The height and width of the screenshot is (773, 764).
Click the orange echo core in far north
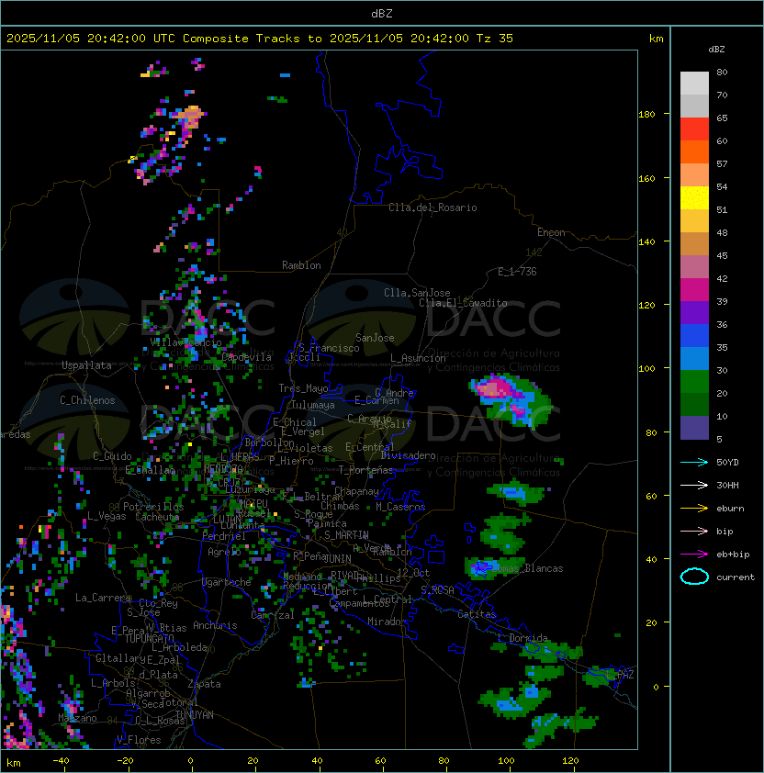point(190,116)
